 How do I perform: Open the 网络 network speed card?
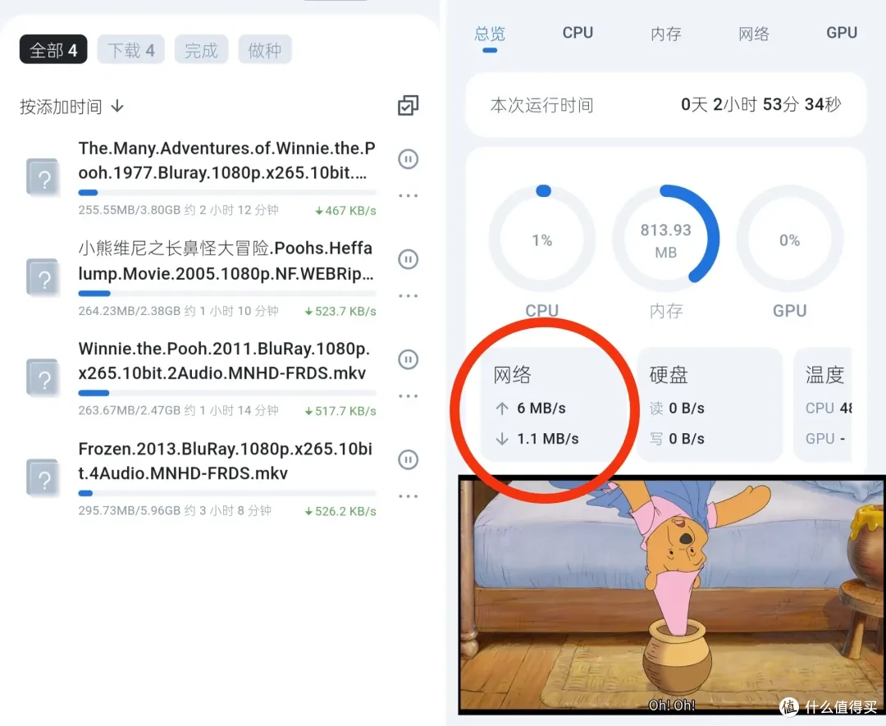point(554,404)
